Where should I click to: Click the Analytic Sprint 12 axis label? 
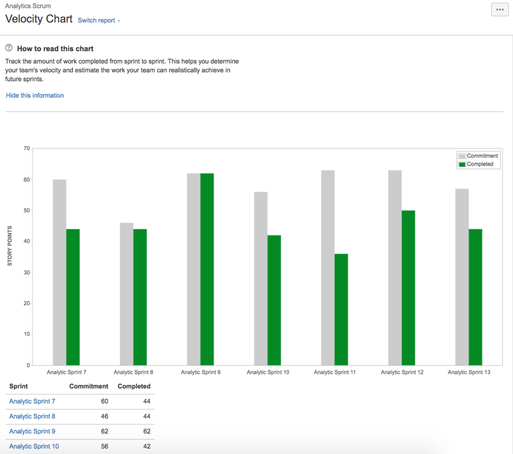(x=402, y=372)
